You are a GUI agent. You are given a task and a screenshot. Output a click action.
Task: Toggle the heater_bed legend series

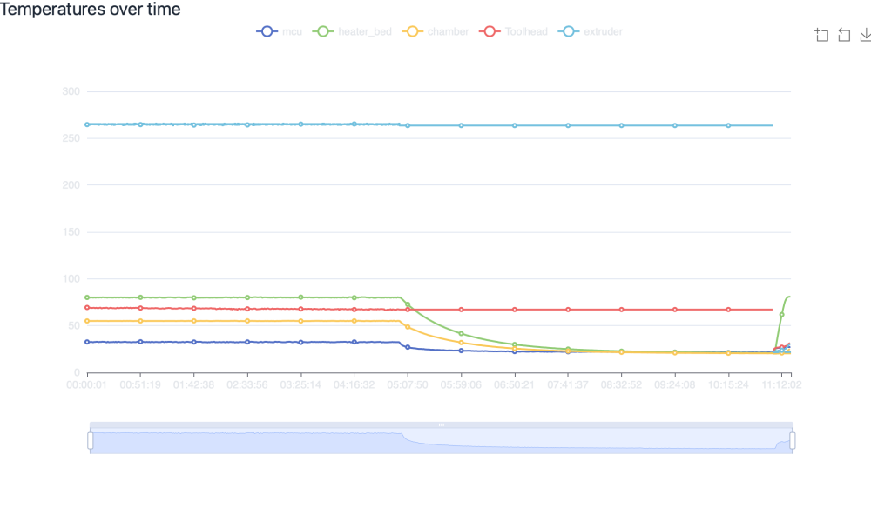(352, 31)
